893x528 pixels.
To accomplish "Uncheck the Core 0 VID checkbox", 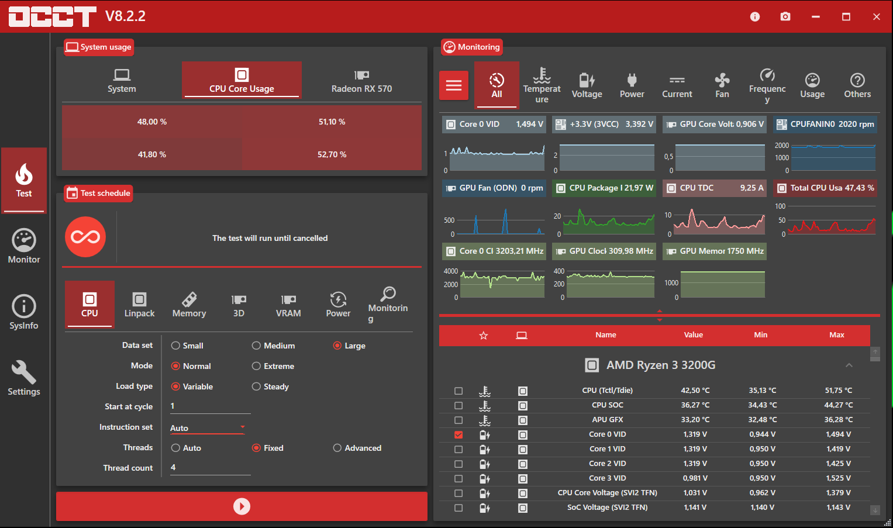I will 458,434.
